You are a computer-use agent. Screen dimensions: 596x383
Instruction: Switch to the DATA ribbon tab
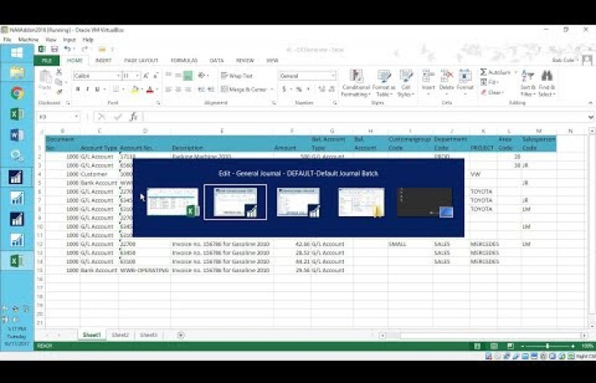(216, 60)
